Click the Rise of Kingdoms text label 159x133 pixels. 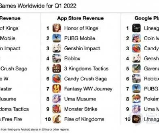[84, 119]
